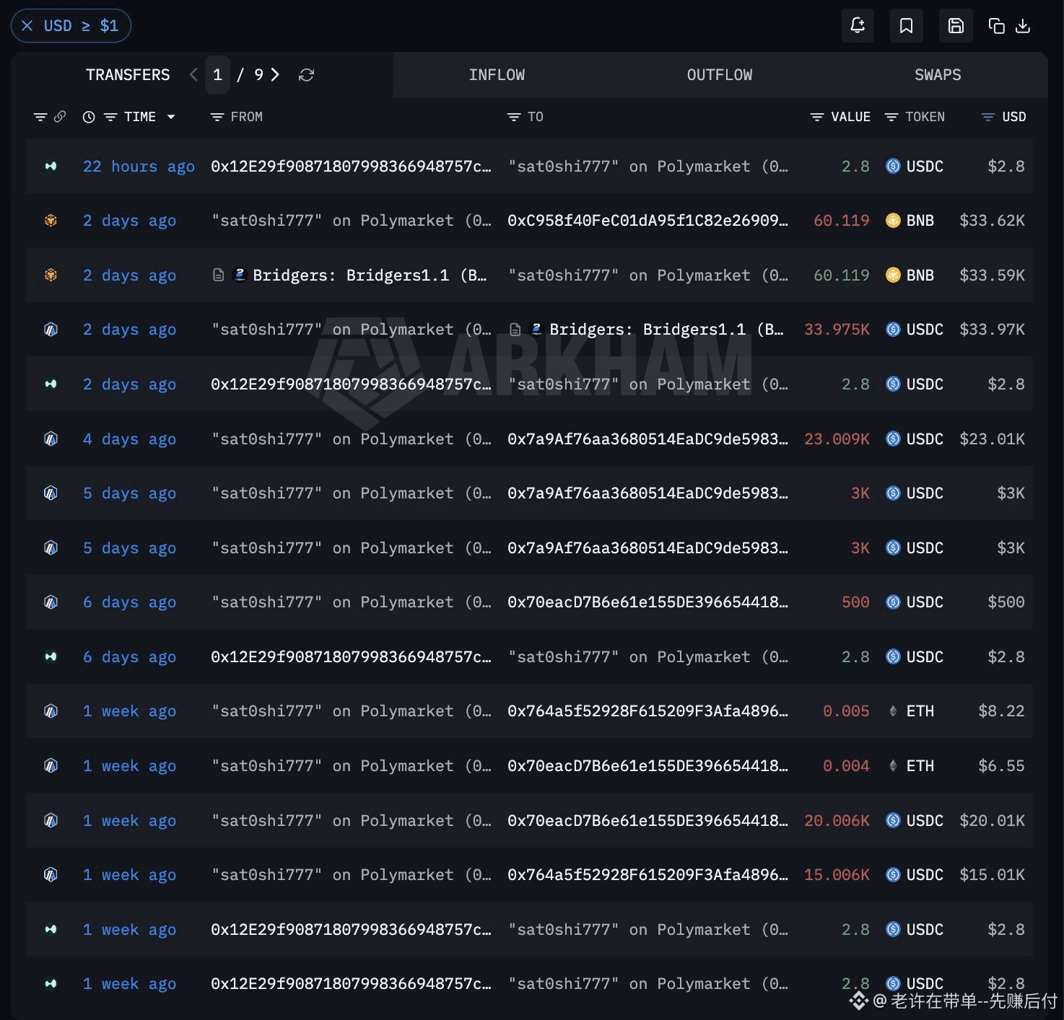Click USDC token in the $33.97K row

coord(915,330)
